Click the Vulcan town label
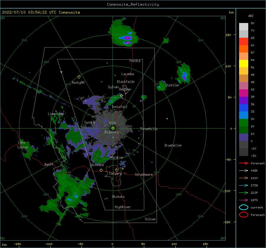Image resolution: width=266 pixels, height=248 pixels. point(150,219)
